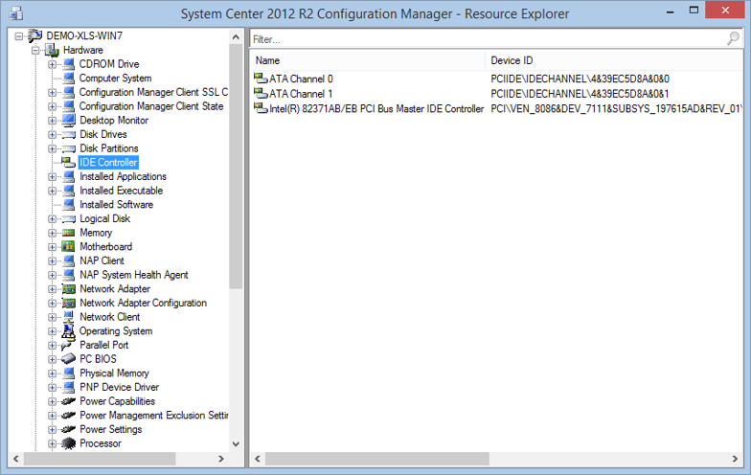Screen dimensions: 751x475
Task: Click the Intel(R) 82371AB/EB controller row icon
Action: 261,109
